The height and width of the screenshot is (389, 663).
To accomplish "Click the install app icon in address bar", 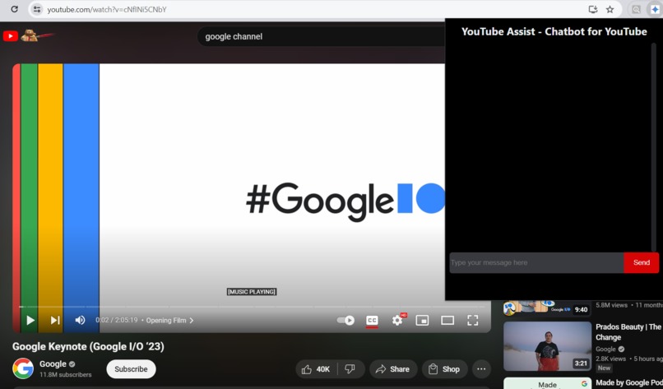I will point(593,9).
